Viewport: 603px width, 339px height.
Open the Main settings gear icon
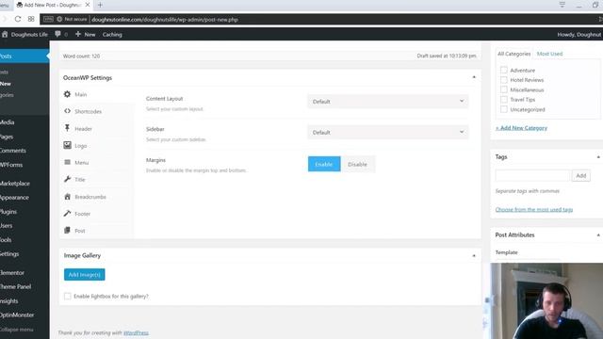pyautogui.click(x=67, y=94)
